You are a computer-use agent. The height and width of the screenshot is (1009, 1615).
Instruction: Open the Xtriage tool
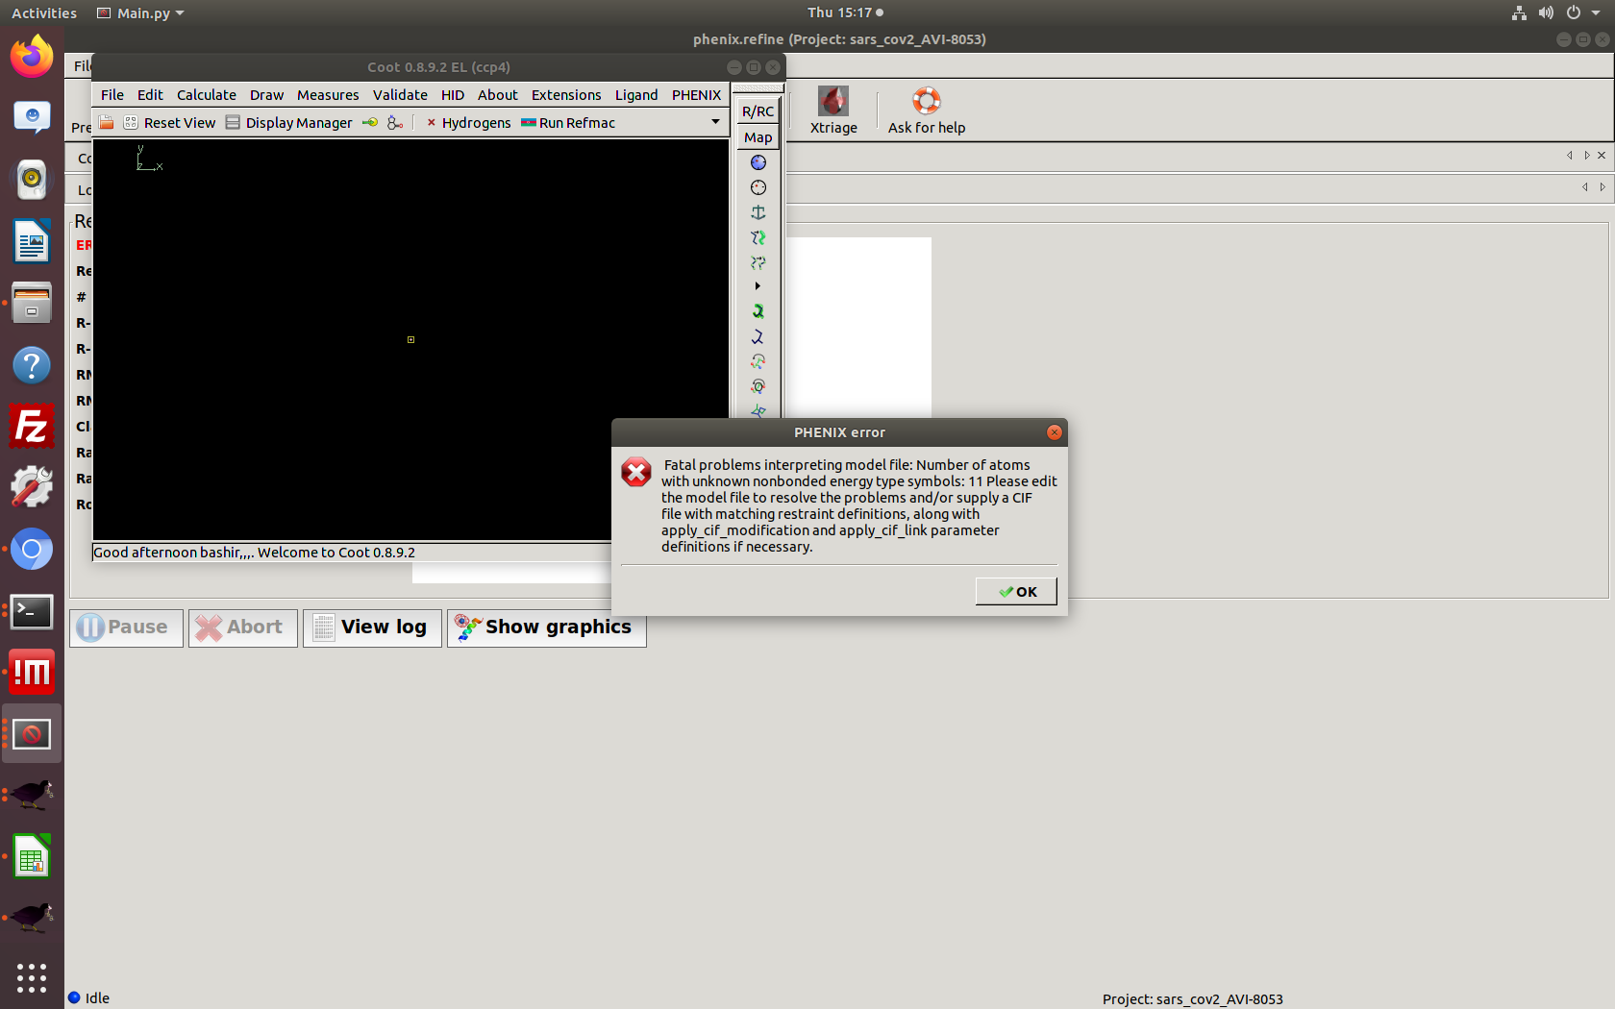[832, 111]
